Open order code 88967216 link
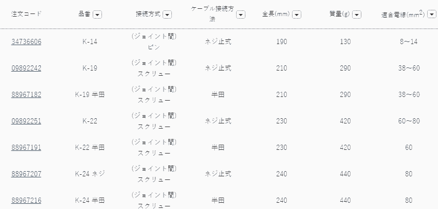 pos(26,200)
